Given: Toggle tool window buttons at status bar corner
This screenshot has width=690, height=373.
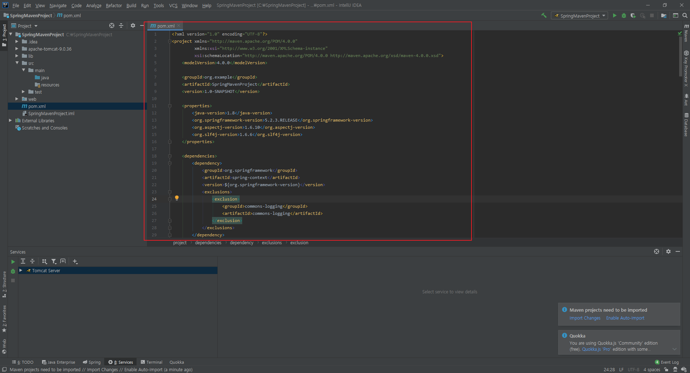Looking at the screenshot, I should click(x=4, y=369).
